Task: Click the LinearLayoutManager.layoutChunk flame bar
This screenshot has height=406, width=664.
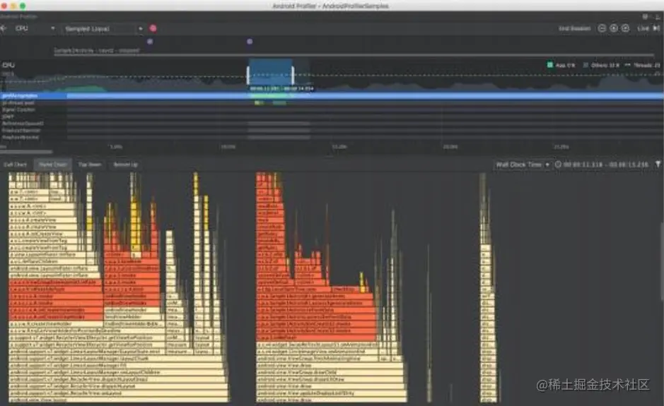Action: click(x=116, y=359)
